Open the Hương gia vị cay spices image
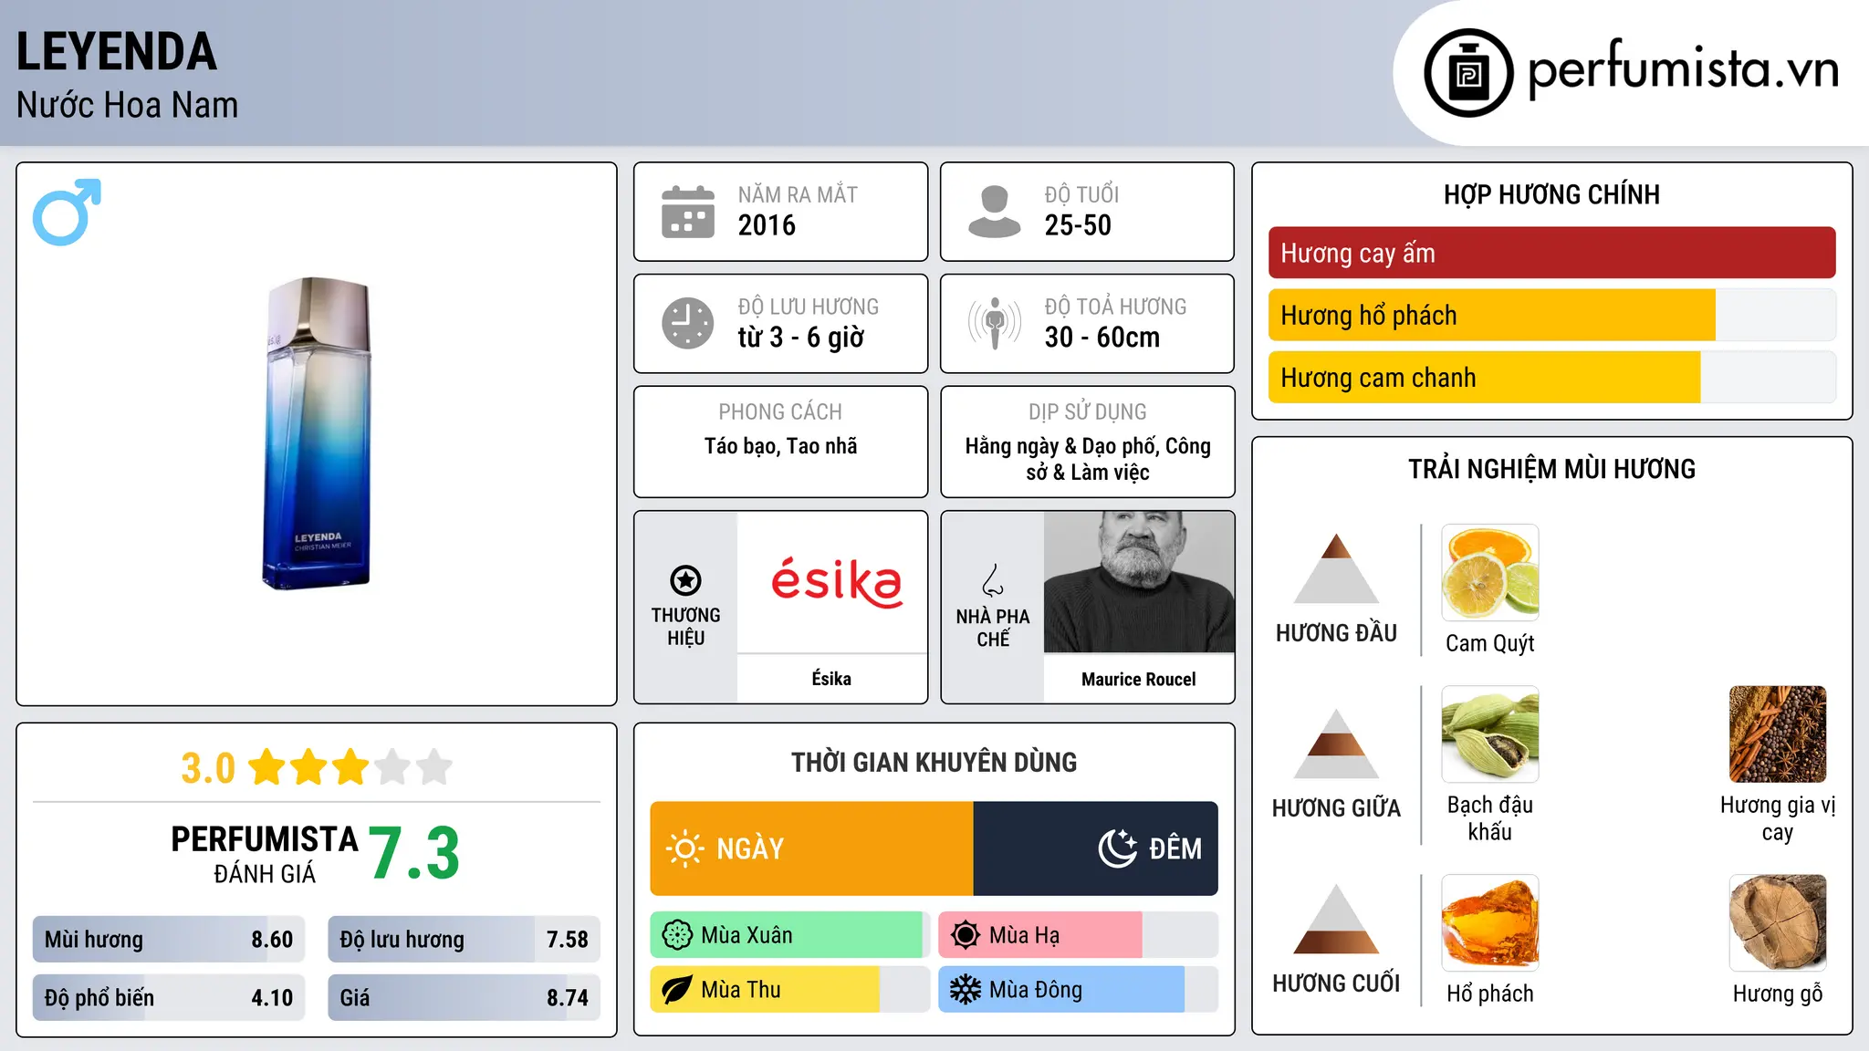The width and height of the screenshot is (1869, 1051). point(1778,734)
